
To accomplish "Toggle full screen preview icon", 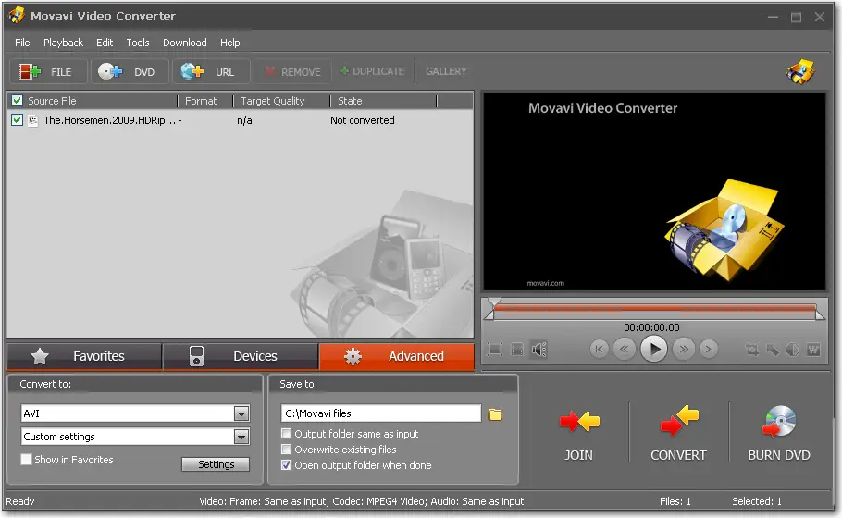I will [495, 350].
